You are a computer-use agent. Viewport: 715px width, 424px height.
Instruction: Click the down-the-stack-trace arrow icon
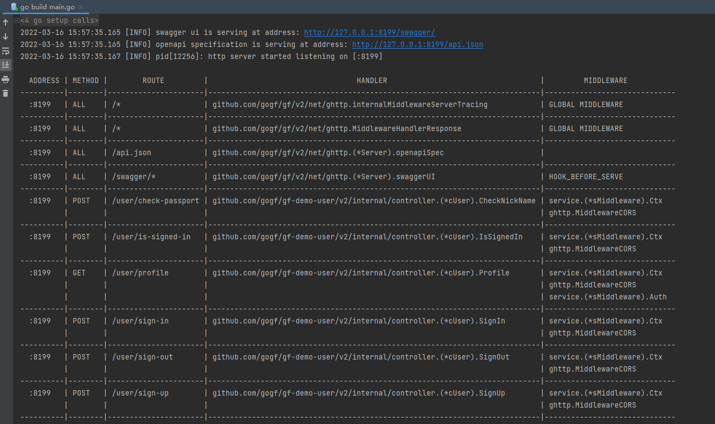tap(5, 37)
